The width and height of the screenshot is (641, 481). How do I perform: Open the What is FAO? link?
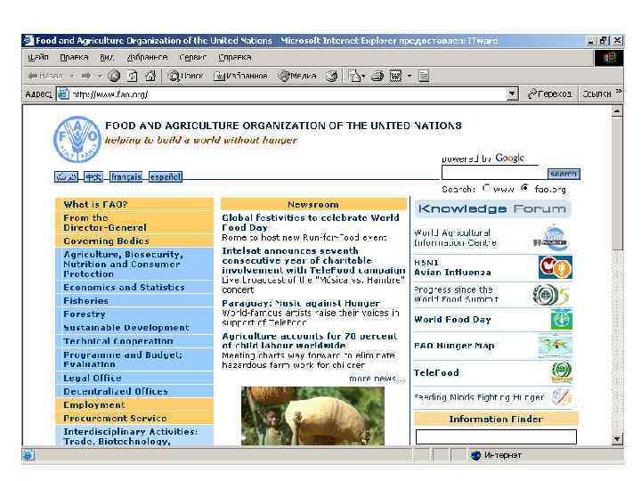[x=95, y=204]
